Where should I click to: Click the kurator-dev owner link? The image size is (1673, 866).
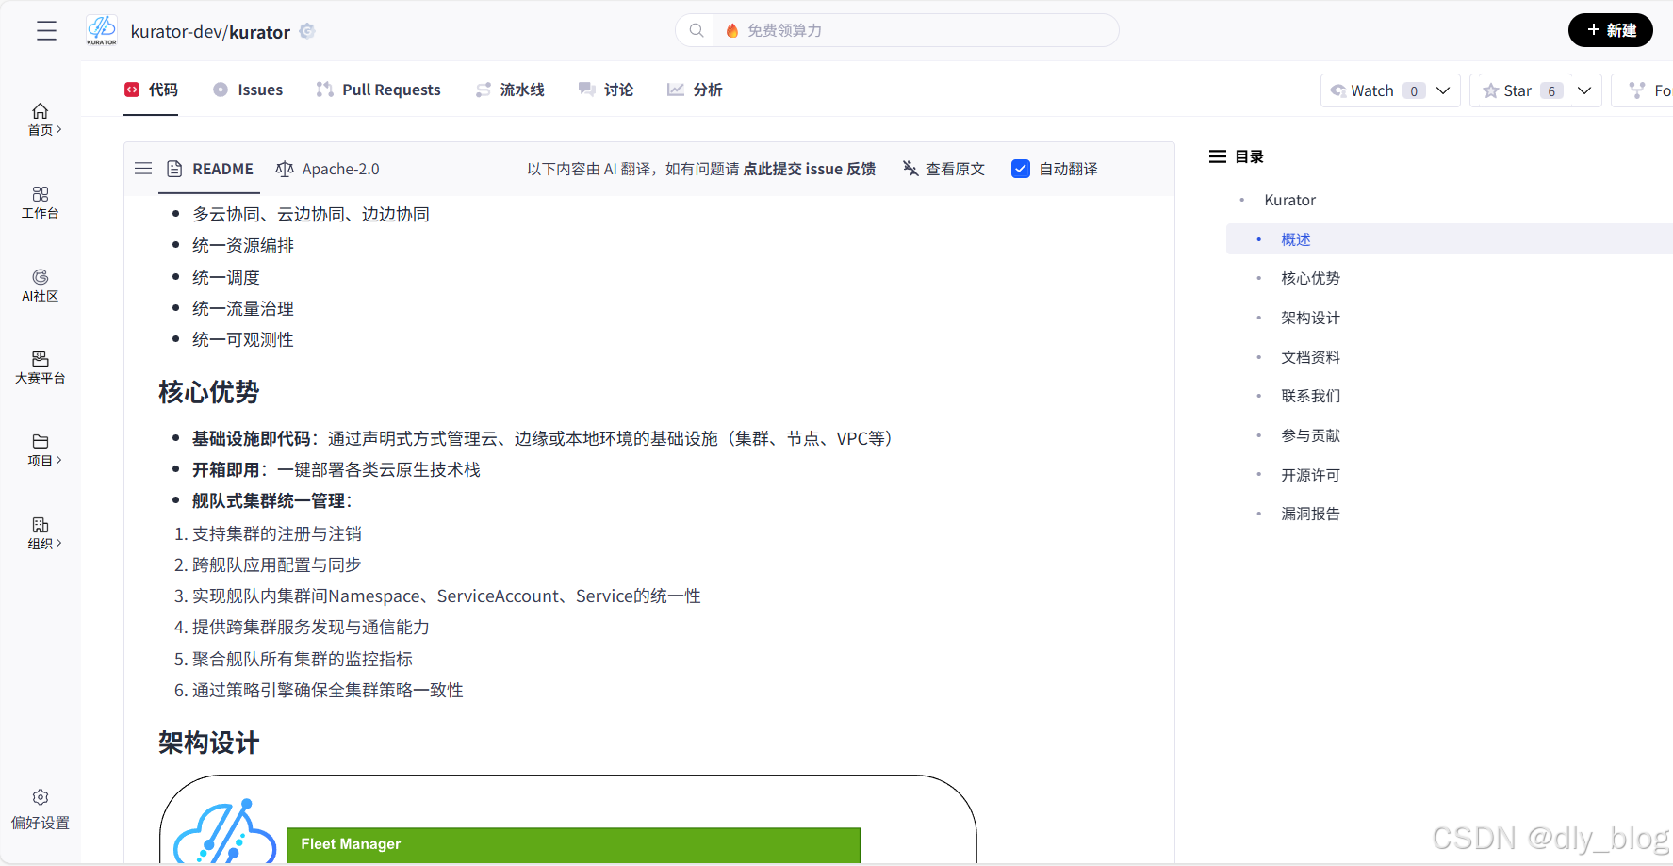pos(175,32)
